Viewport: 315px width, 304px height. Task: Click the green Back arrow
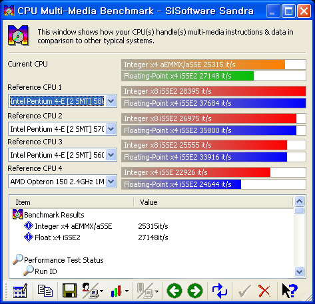pos(174,291)
